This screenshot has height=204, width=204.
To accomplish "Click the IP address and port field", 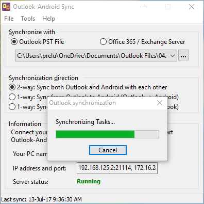I will tap(117, 168).
